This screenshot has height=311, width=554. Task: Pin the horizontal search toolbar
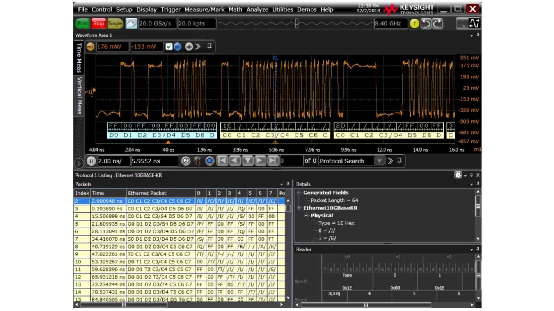(x=399, y=161)
